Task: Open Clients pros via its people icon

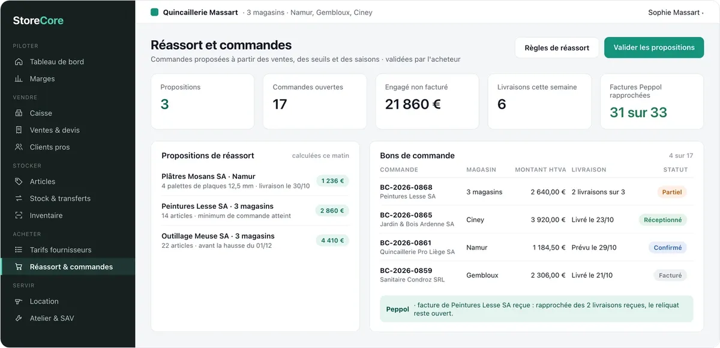Action: (19, 147)
